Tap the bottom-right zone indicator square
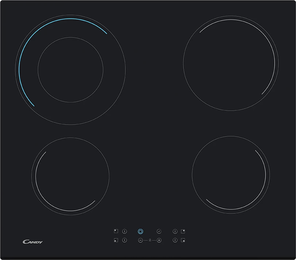This screenshot has width=296, height=260. (183, 240)
